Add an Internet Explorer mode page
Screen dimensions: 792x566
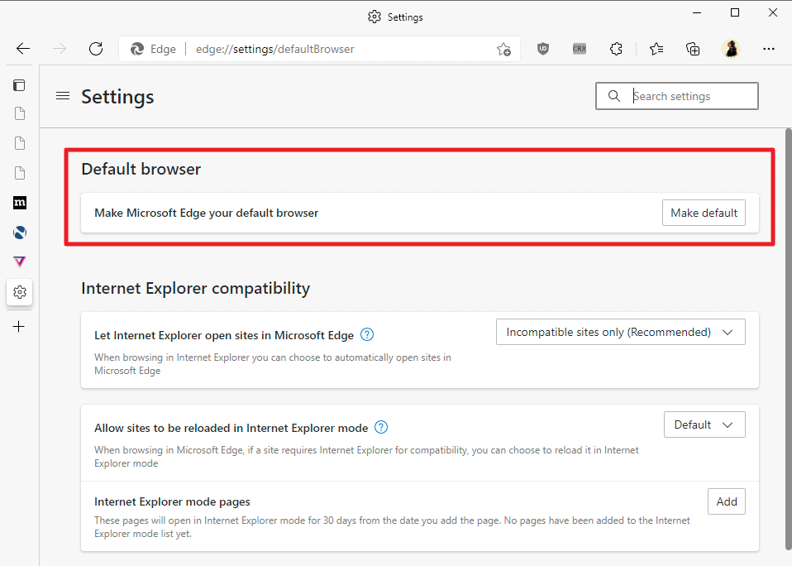click(726, 501)
